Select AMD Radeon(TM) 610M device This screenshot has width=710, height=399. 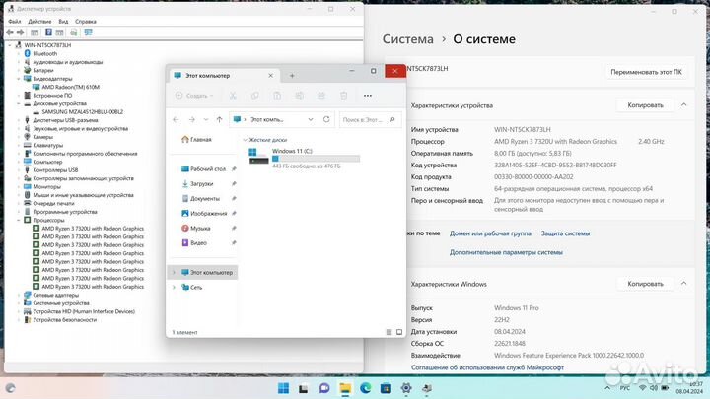point(71,87)
